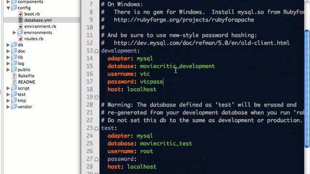Viewport: 310px width, 174px height.
Task: Click fold end marker at line 27
Action: click(x=96, y=159)
